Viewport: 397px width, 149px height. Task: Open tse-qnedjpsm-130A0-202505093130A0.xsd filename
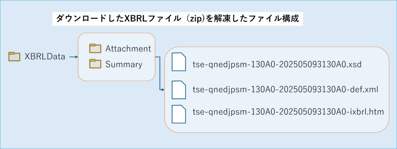point(277,65)
